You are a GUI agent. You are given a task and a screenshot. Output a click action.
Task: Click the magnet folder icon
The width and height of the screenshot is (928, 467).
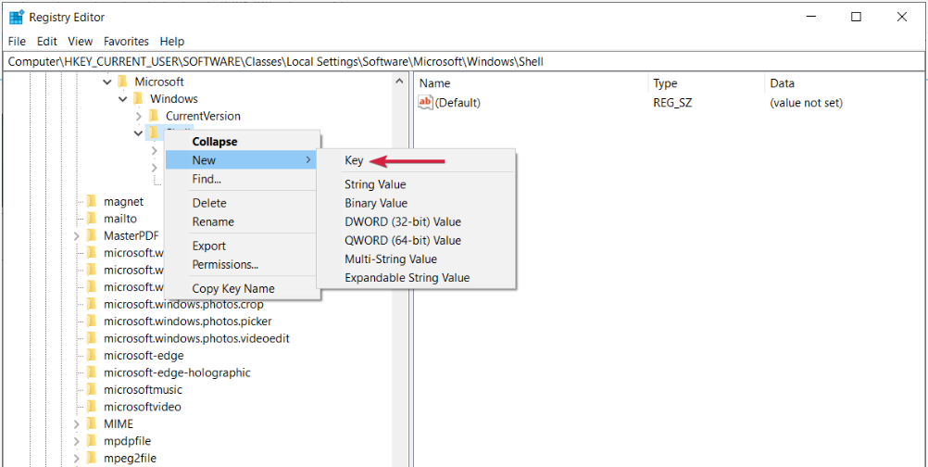point(91,201)
